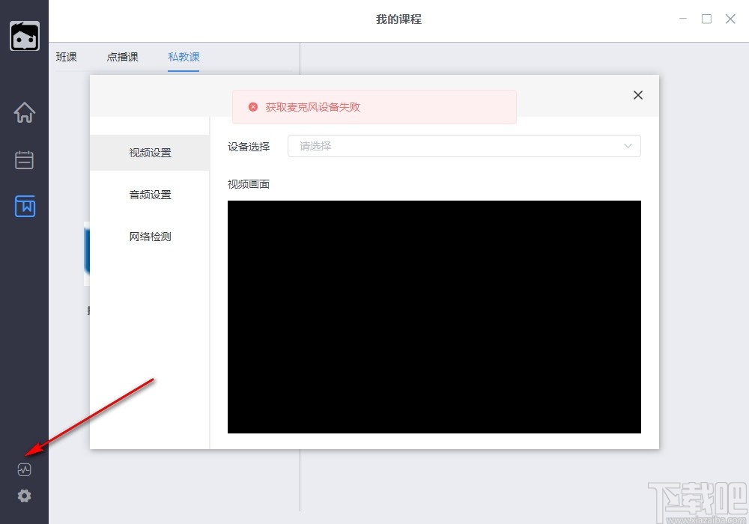Open the Home icon in the left sidebar
Image resolution: width=749 pixels, height=524 pixels.
[x=24, y=112]
